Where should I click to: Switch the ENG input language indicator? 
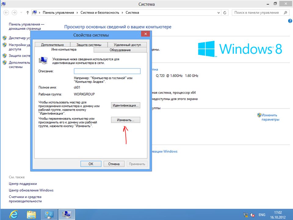tap(262, 215)
